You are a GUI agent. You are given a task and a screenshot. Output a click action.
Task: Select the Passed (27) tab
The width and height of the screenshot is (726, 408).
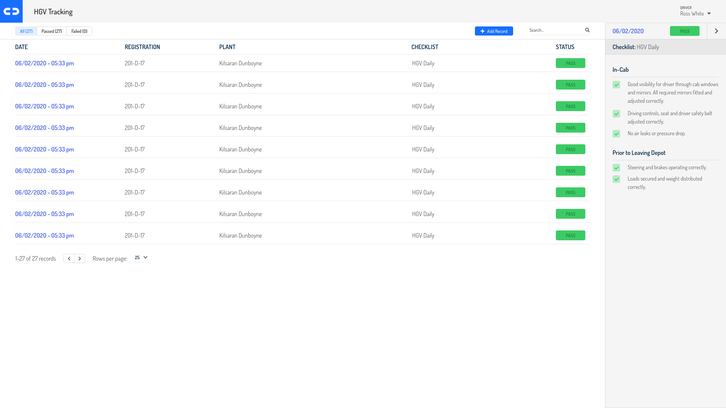click(52, 31)
